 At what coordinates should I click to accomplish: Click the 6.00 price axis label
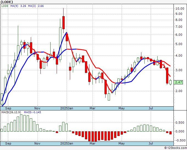point(179,35)
